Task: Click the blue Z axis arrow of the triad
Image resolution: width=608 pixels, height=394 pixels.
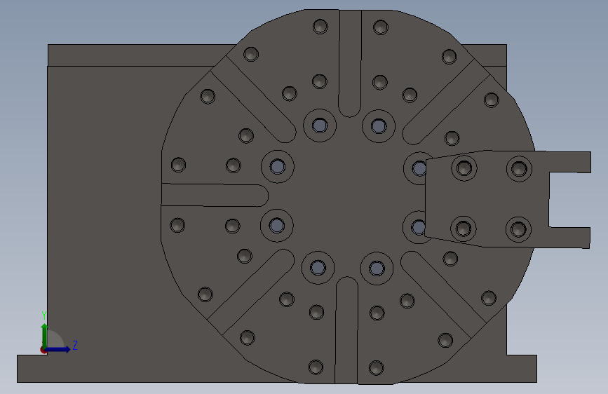Action: click(x=58, y=349)
